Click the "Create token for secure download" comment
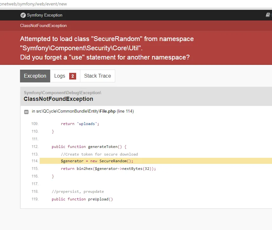Viewport: 272px width, 230px height. [99, 154]
